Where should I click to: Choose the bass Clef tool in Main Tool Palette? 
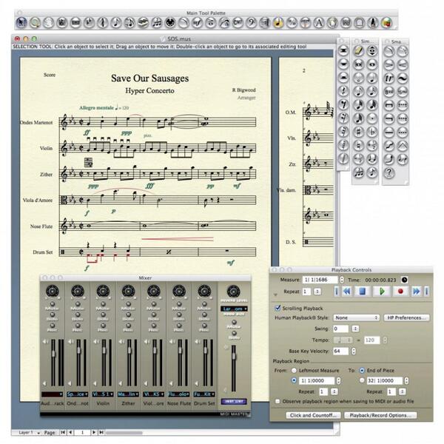point(252,23)
